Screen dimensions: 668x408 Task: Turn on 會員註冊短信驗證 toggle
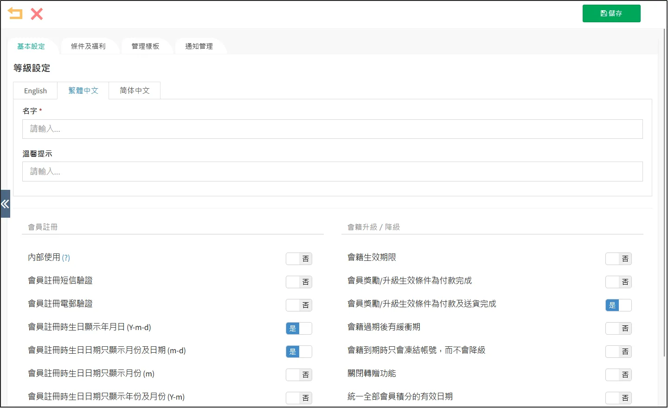299,282
